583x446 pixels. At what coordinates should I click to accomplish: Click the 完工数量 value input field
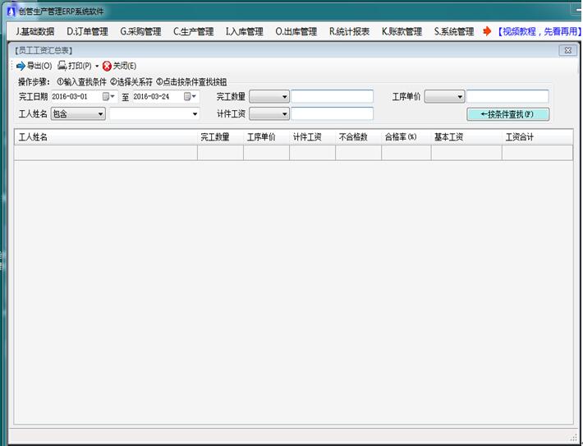[x=332, y=97]
